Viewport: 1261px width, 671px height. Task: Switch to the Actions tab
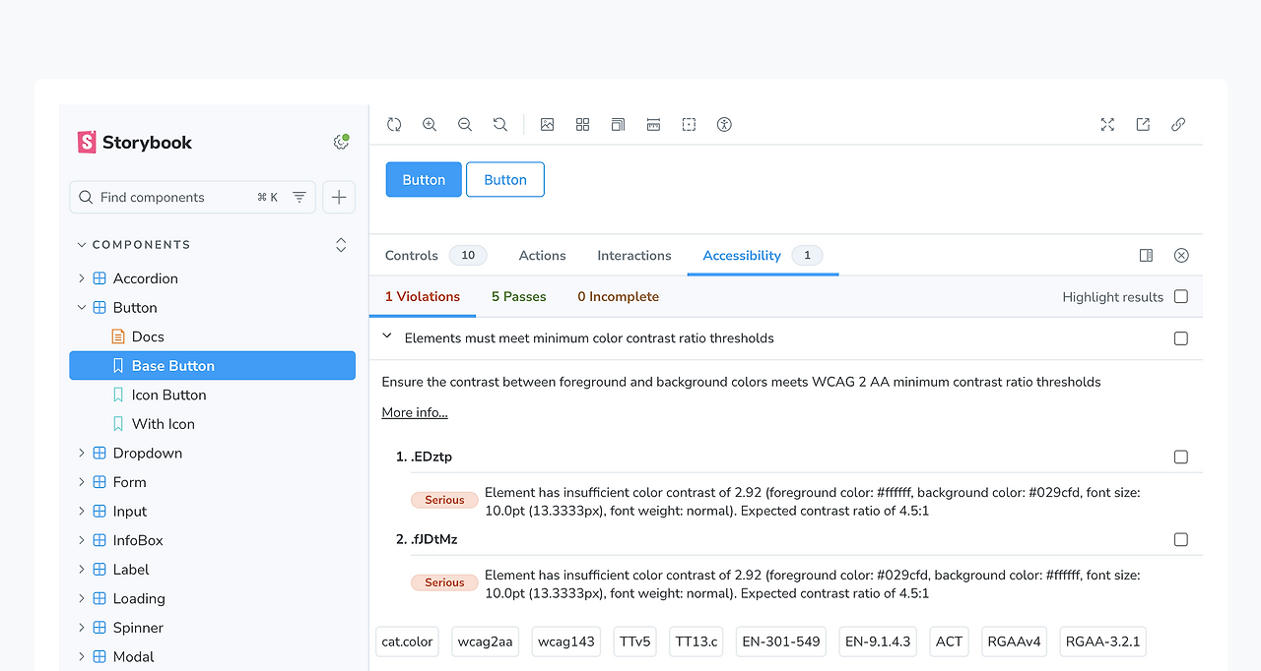coord(542,255)
